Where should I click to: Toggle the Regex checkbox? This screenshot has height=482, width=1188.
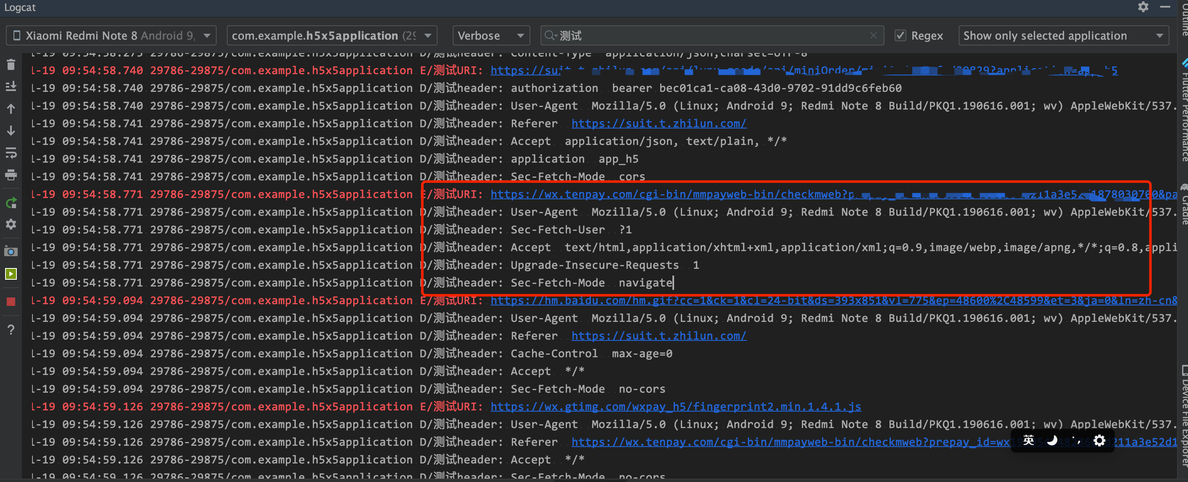(900, 35)
